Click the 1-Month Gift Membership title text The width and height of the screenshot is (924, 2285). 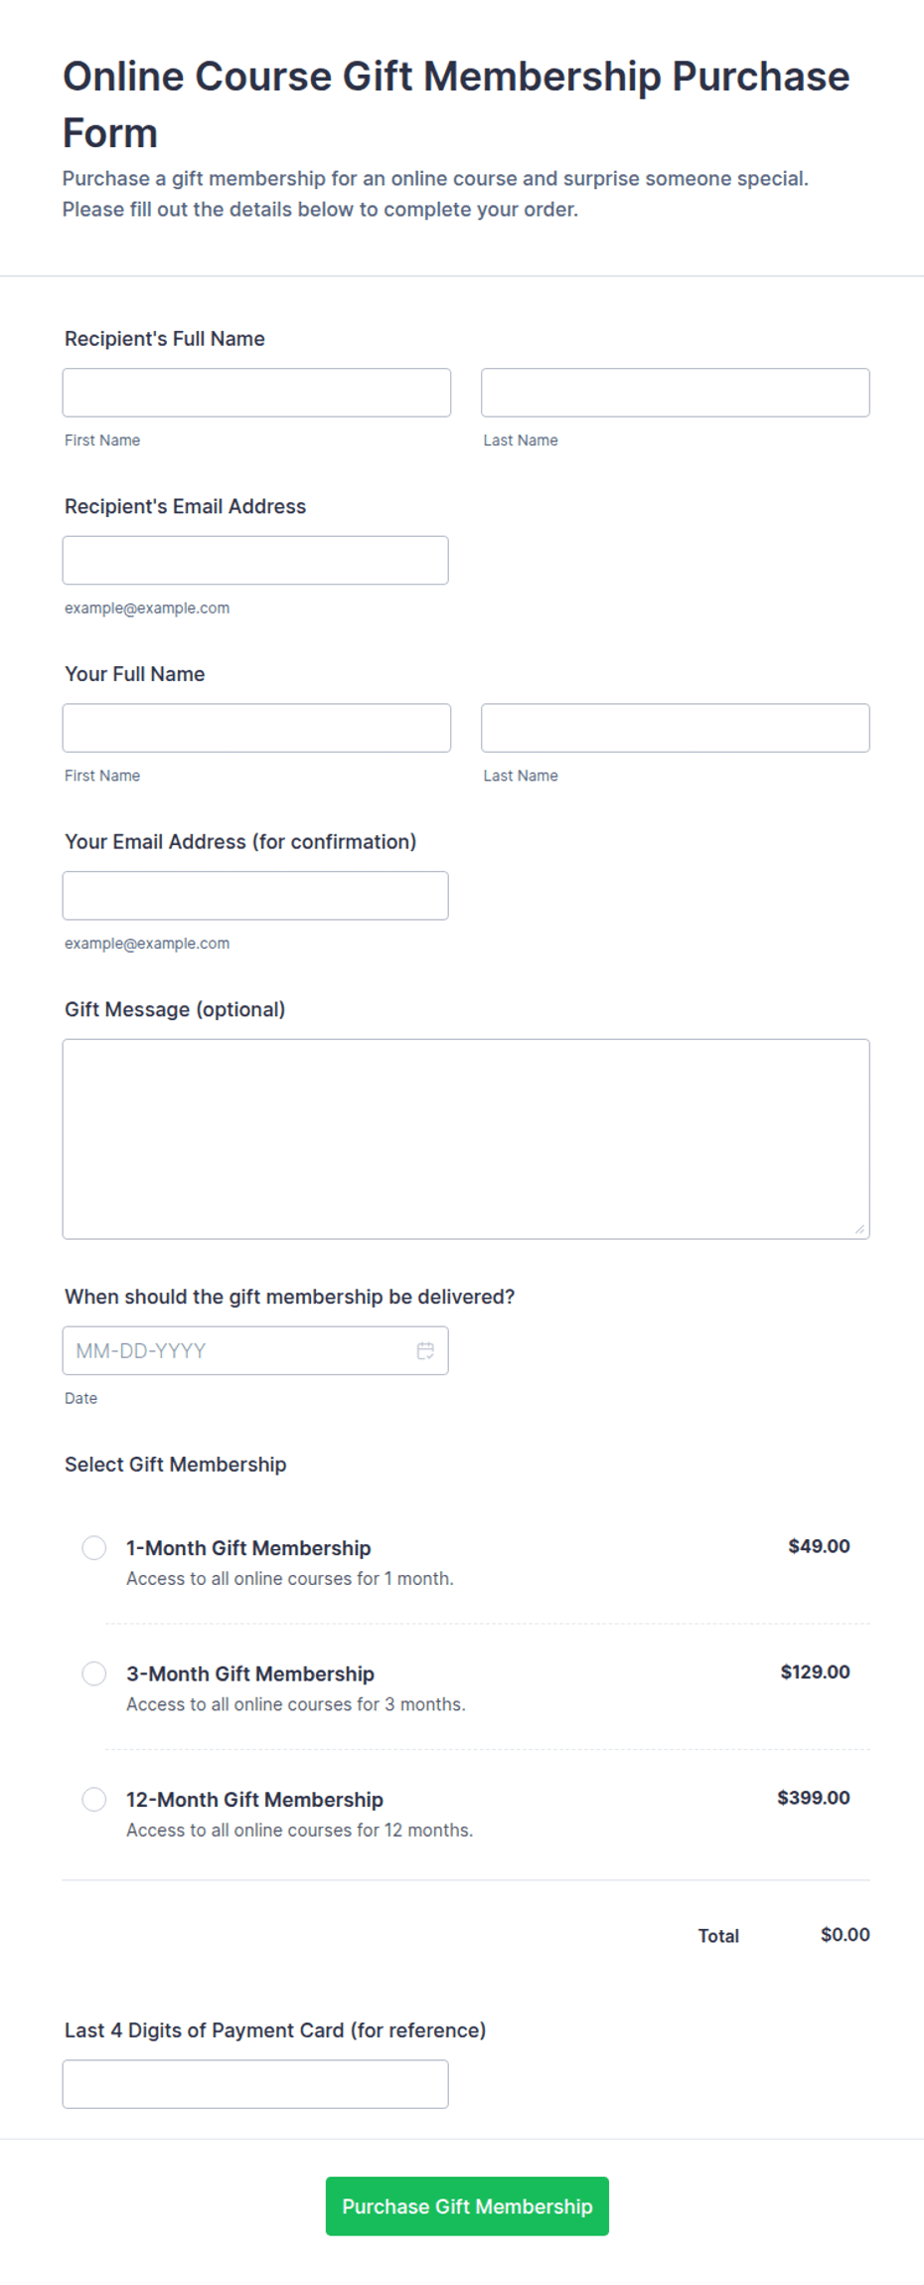tap(248, 1548)
